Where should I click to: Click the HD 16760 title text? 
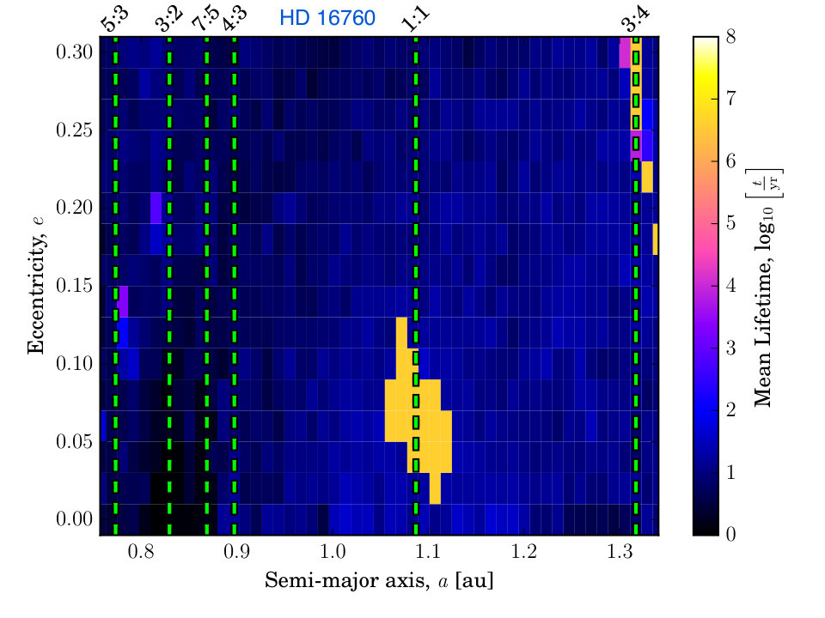pyautogui.click(x=327, y=18)
